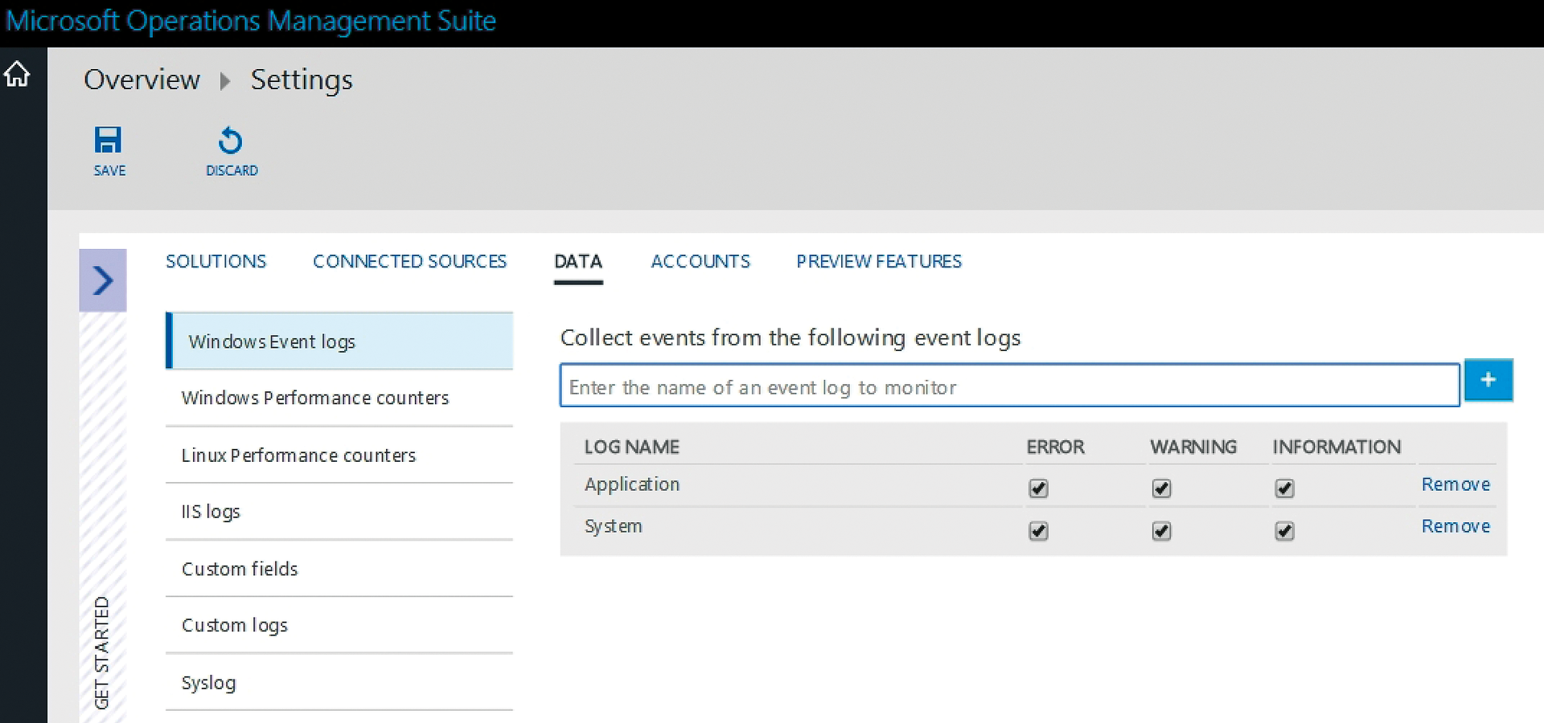Toggle Error checkbox for System log
Viewport: 1544px width, 723px height.
click(1038, 530)
